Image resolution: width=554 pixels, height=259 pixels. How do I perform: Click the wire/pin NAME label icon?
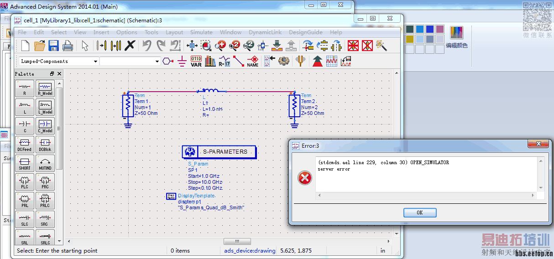(x=253, y=61)
